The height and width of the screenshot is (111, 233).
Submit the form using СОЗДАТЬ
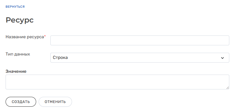(21, 102)
